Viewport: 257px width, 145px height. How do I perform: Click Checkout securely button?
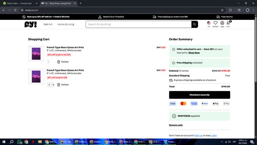[x=200, y=95]
